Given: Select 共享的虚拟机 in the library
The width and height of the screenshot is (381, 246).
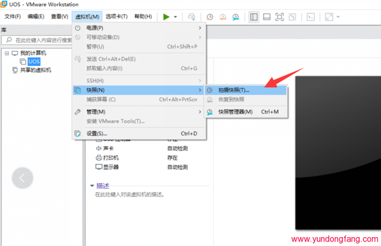Looking at the screenshot, I should pos(36,70).
